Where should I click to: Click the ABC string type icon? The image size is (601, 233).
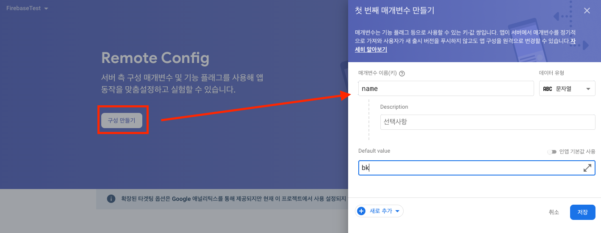click(x=547, y=89)
